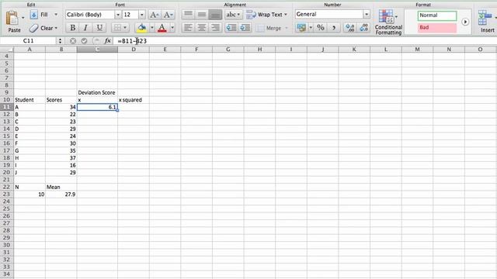Apply Percent Style format
The height and width of the screenshot is (279, 497).
(321, 28)
